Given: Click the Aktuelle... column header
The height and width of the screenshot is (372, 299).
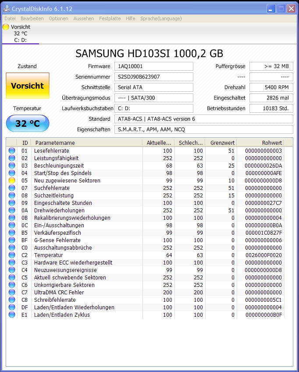Looking at the screenshot, I should pyautogui.click(x=158, y=143).
